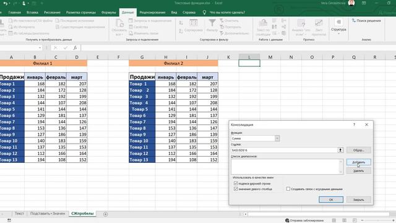Click the horizontal scrollbar of the sheet
Viewport: 396px width, 223px height.
(x=319, y=214)
